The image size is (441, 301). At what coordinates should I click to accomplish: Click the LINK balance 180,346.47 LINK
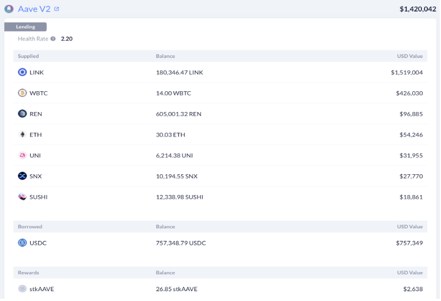tap(180, 72)
